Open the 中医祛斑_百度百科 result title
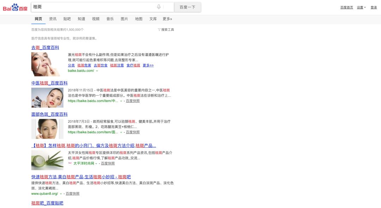381x208 pixels. [x=49, y=83]
